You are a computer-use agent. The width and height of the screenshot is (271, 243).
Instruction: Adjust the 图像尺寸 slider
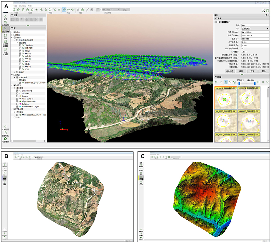tap(239, 83)
